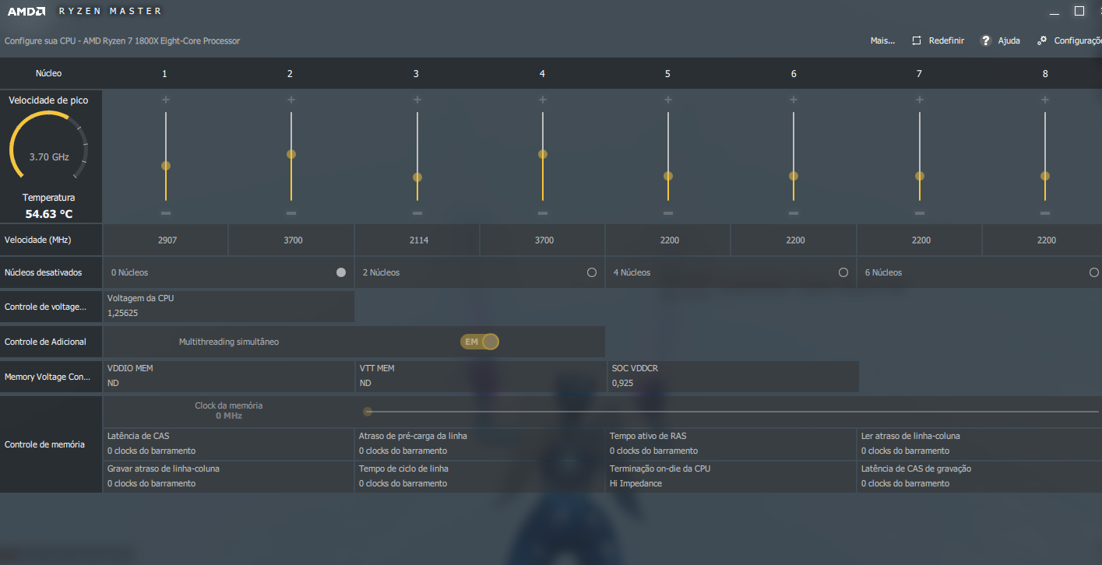Open Configurações settings text

1078,40
